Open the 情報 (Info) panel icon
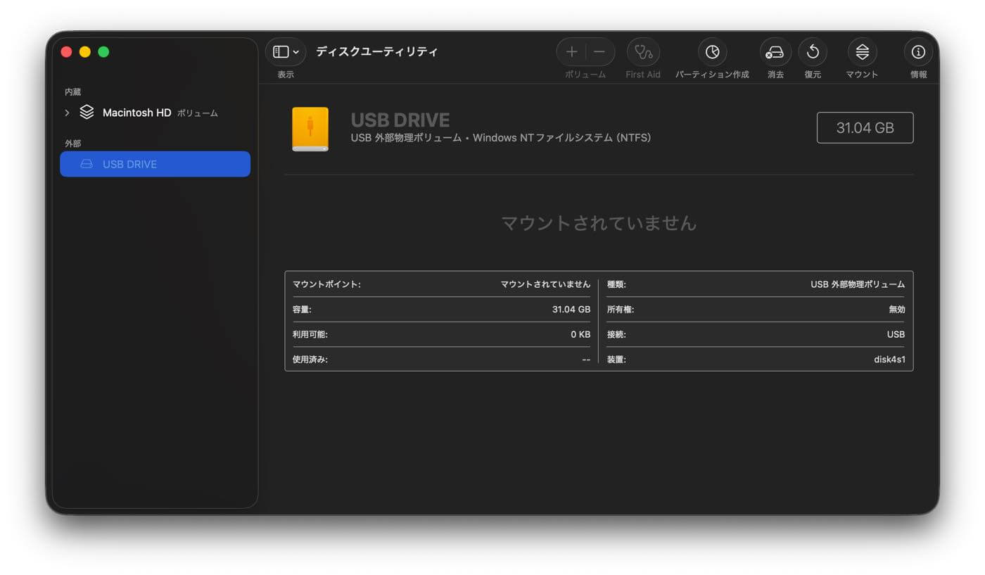Screen dimensions: 985x575 917,51
